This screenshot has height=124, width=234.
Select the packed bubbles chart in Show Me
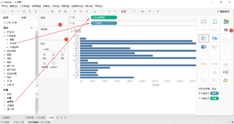coord(226,80)
